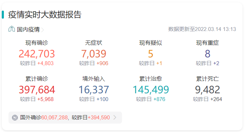Select the 无症状 label
This screenshot has width=245, height=132.
click(94, 43)
